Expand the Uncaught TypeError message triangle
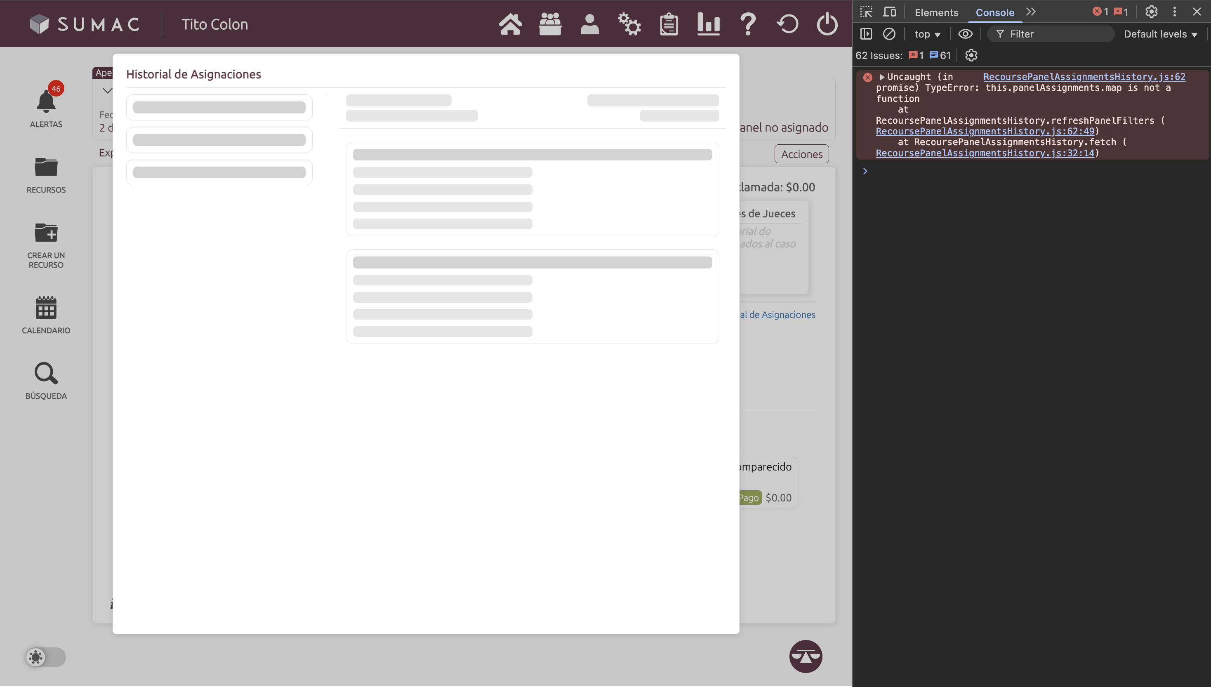The height and width of the screenshot is (687, 1211). coord(881,77)
